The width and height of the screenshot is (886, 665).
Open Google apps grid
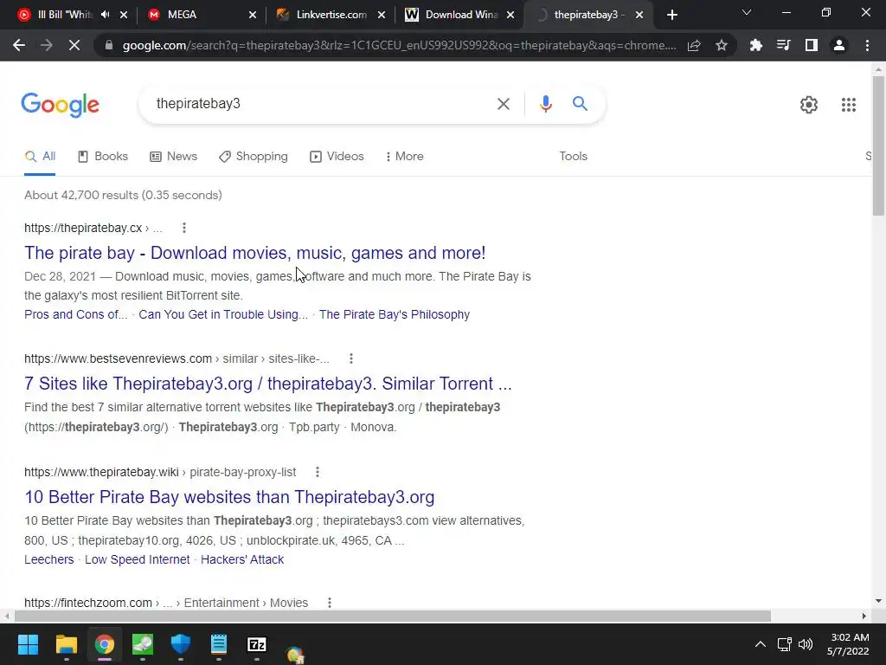pyautogui.click(x=848, y=105)
